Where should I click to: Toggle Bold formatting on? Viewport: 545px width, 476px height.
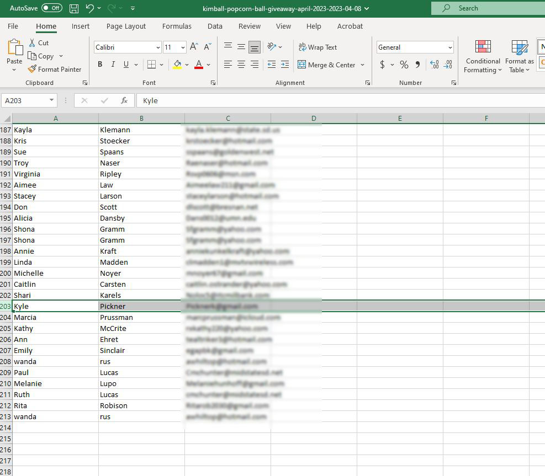100,65
